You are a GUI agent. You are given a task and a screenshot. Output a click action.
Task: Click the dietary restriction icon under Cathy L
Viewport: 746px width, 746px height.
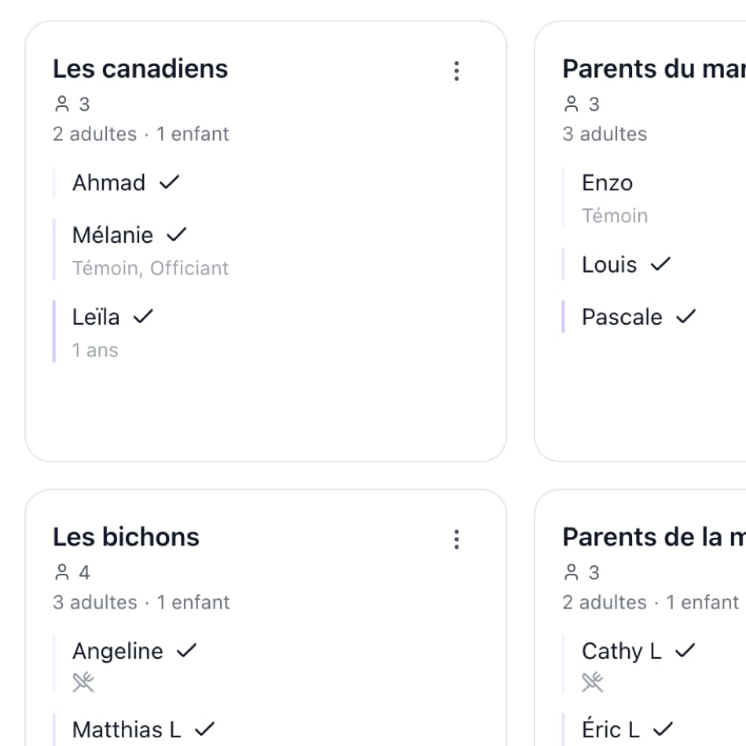pyautogui.click(x=592, y=682)
